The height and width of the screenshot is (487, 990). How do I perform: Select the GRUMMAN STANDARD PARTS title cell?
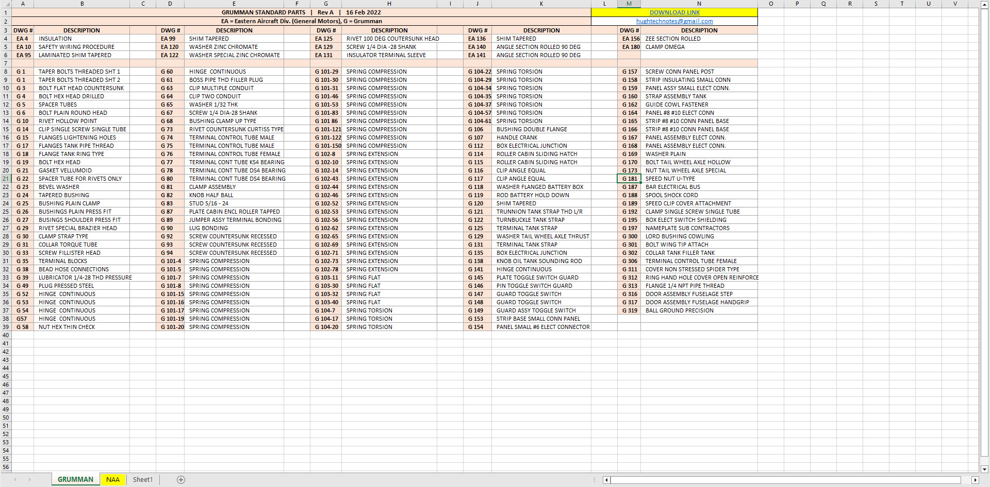(x=301, y=12)
